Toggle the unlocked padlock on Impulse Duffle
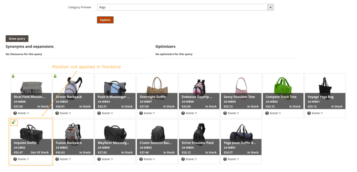The image size is (357, 172). [13, 122]
